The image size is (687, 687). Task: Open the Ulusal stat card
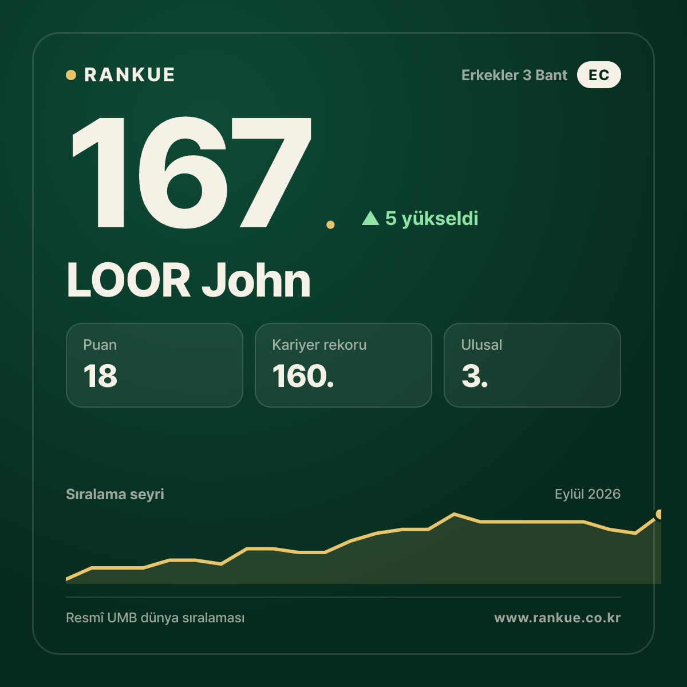pos(532,365)
